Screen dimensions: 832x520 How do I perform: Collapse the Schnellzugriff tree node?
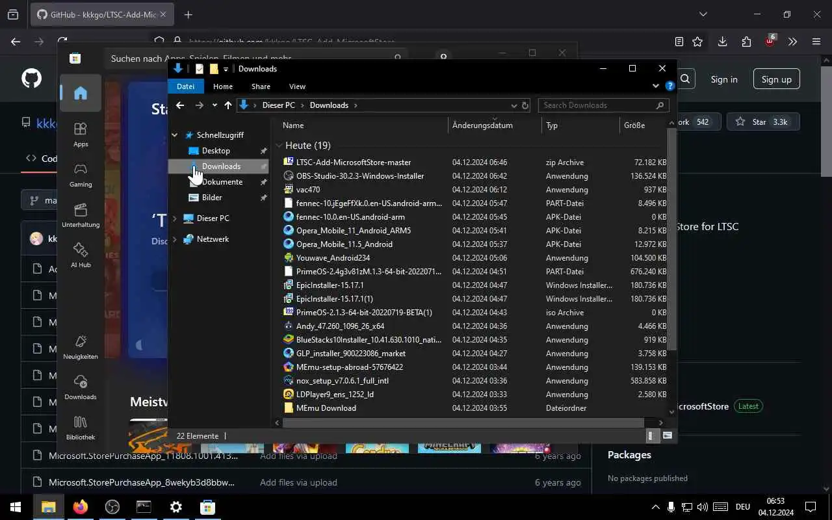174,135
